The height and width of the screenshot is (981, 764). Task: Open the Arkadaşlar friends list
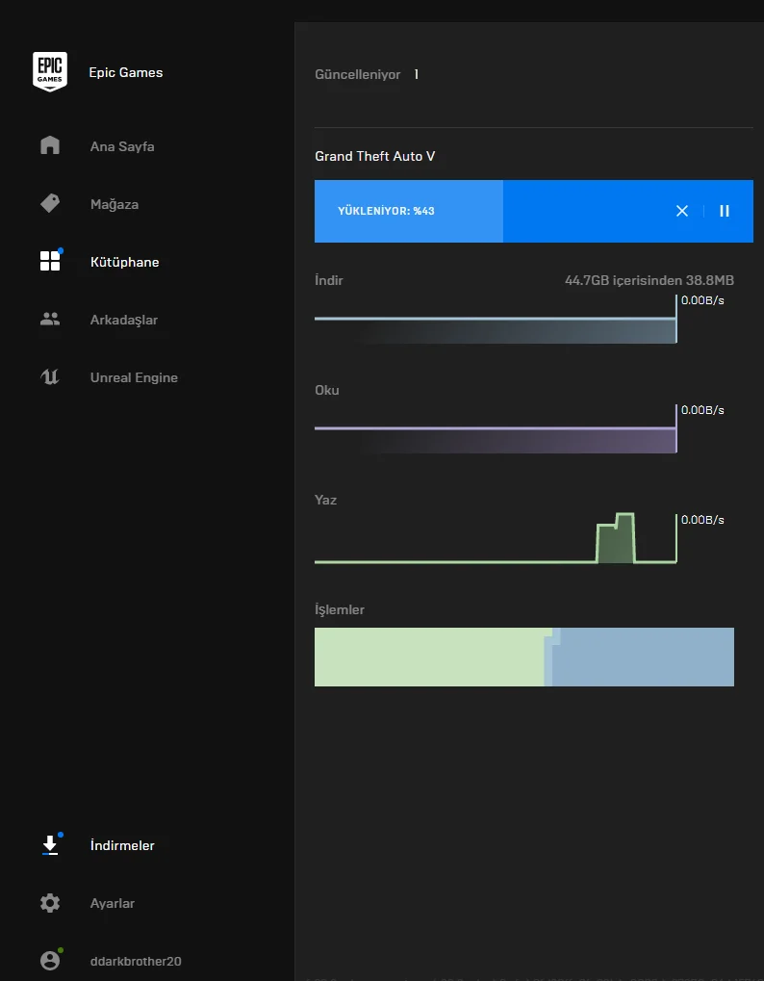point(123,320)
